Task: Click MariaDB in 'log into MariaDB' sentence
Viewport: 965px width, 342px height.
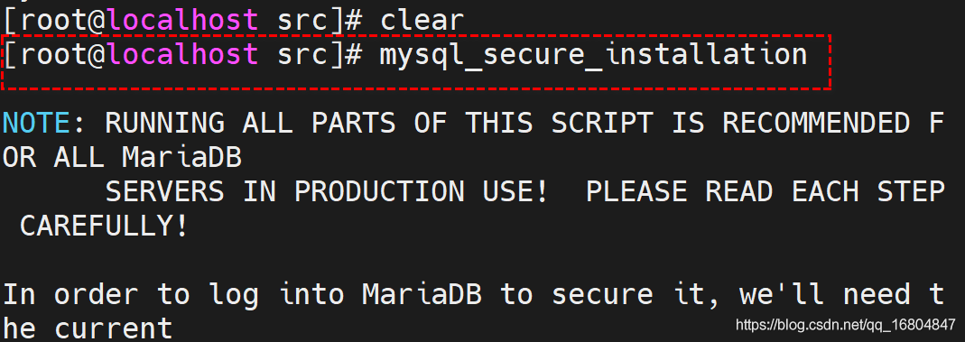Action: pos(422,295)
